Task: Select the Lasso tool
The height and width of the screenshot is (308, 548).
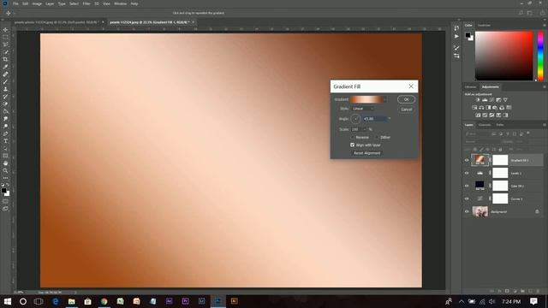Action: [6, 44]
